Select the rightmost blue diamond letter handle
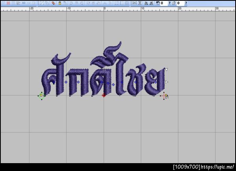The height and width of the screenshot is (171, 236). coord(156,82)
